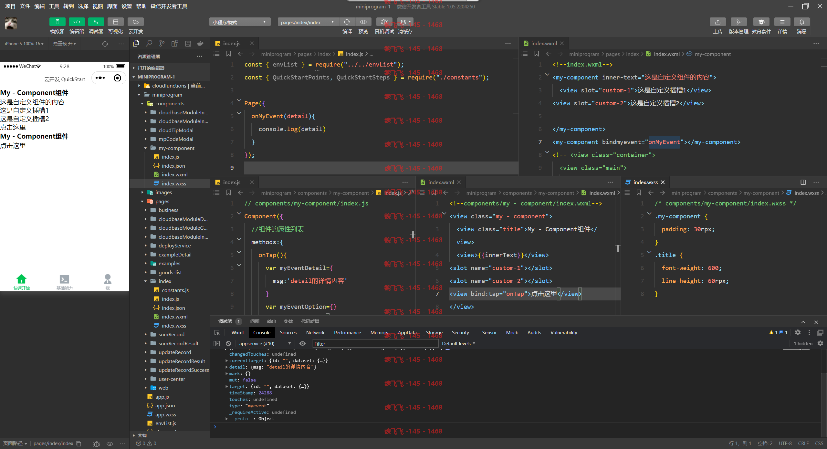Click the 页面路径 status bar button
This screenshot has height=449, width=827.
[15, 444]
